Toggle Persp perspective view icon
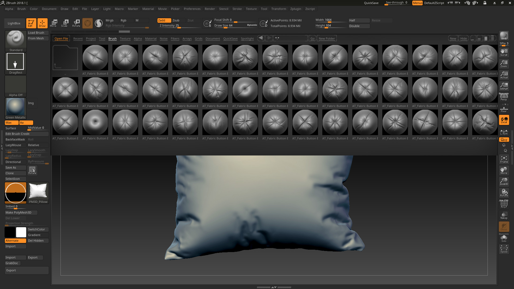This screenshot has width=514, height=289. [x=504, y=97]
